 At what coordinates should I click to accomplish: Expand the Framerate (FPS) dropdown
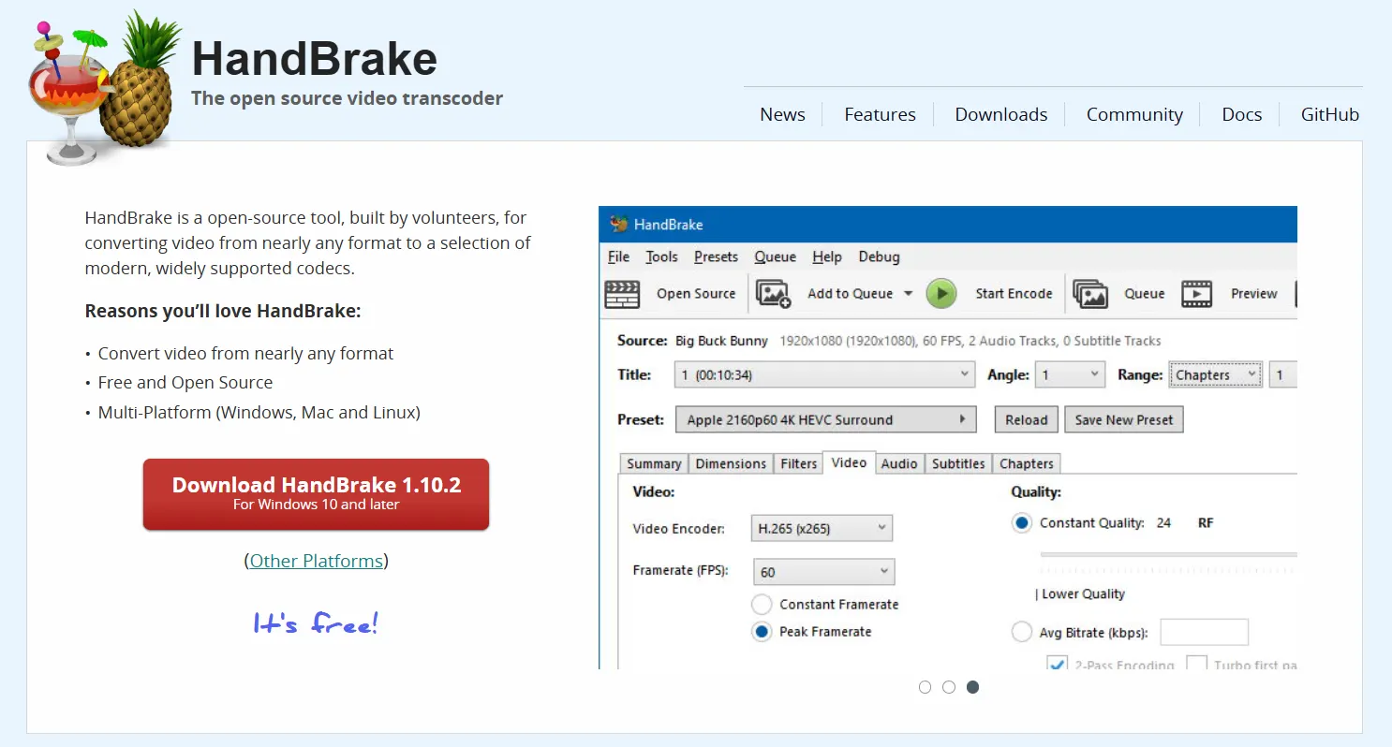click(x=822, y=571)
